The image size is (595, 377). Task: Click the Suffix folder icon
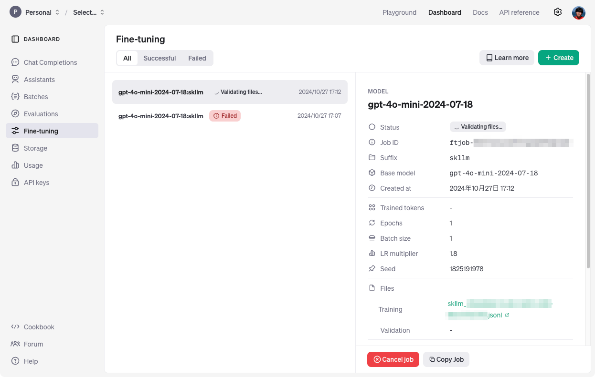(372, 158)
